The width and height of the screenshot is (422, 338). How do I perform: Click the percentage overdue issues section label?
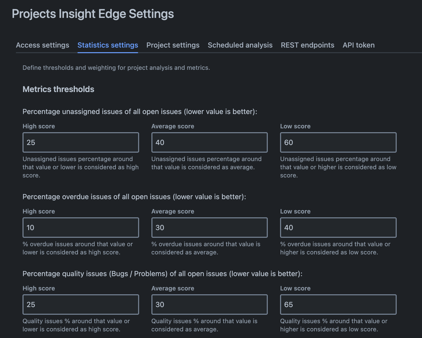coord(134,197)
